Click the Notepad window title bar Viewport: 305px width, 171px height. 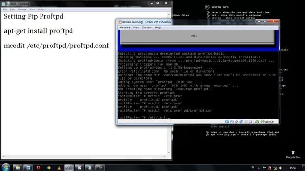[x=87, y=4]
